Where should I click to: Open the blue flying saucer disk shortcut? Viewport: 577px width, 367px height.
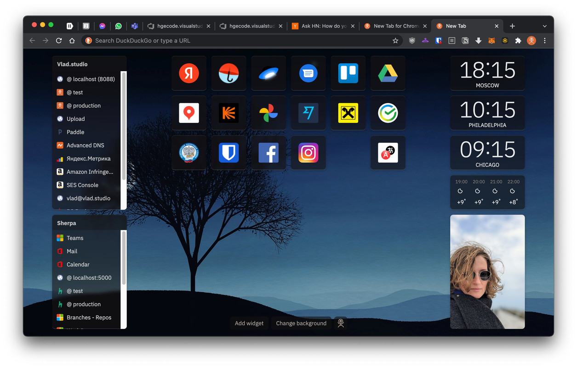(269, 73)
